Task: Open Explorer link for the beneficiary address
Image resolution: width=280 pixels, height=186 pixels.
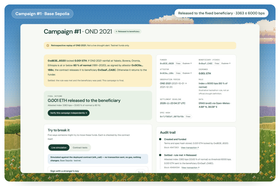Action: (226, 63)
